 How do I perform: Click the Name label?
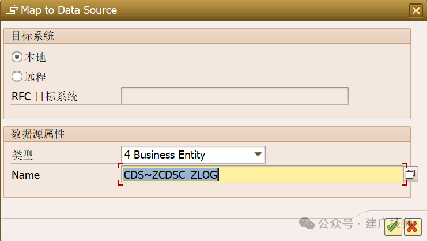pyautogui.click(x=26, y=175)
